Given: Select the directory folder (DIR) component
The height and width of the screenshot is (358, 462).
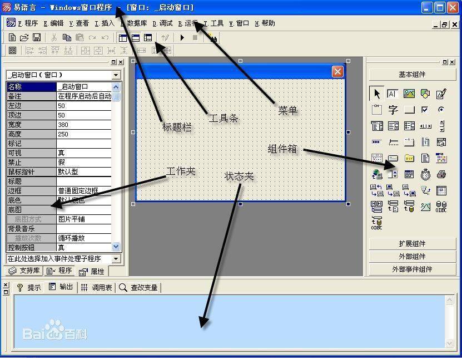Looking at the screenshot, I should point(409,158).
